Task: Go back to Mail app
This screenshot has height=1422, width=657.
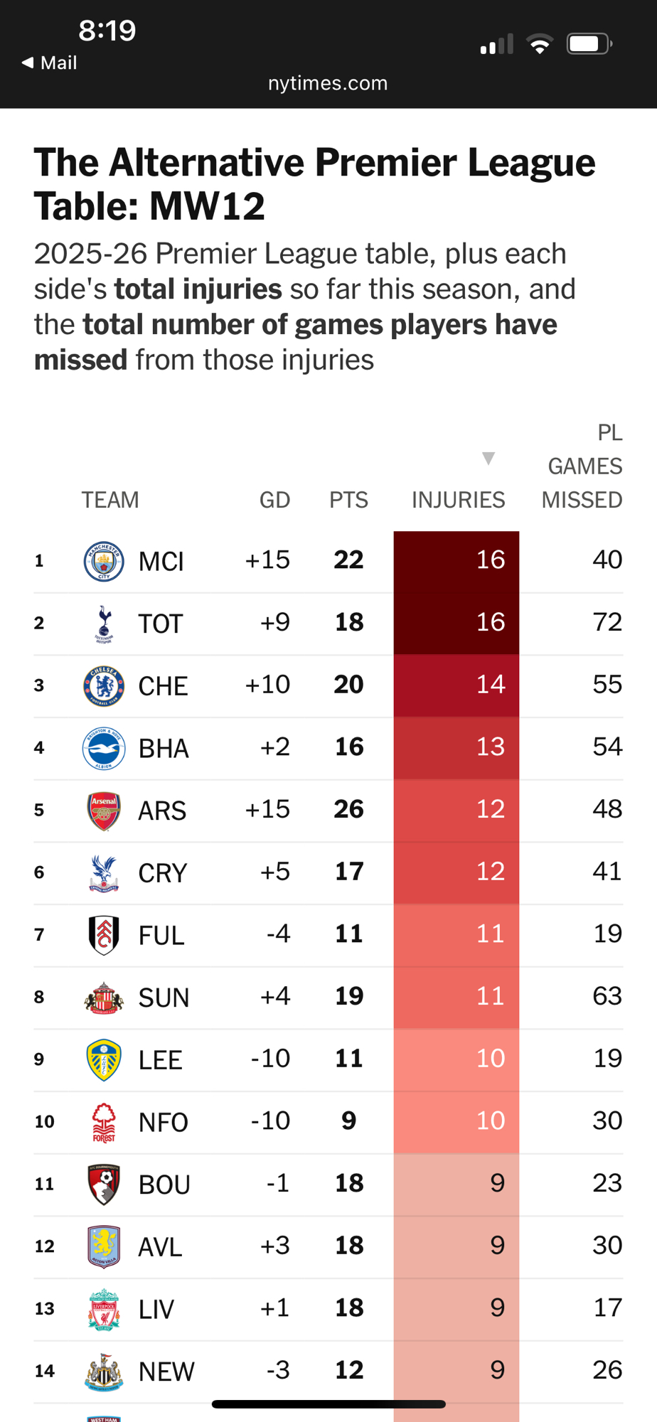Action: click(x=50, y=63)
